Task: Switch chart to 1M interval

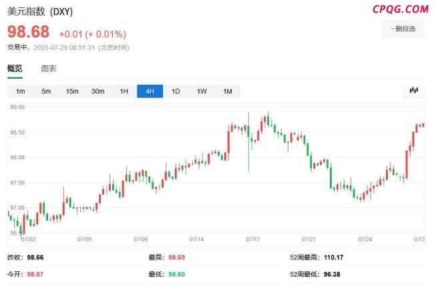Action: coord(228,91)
